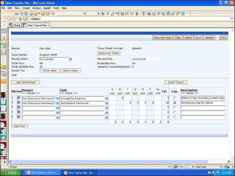Viewport: 235px width, 176px height.
Task: Open the row 1 Project dropdown arrow
Action: coord(57,98)
